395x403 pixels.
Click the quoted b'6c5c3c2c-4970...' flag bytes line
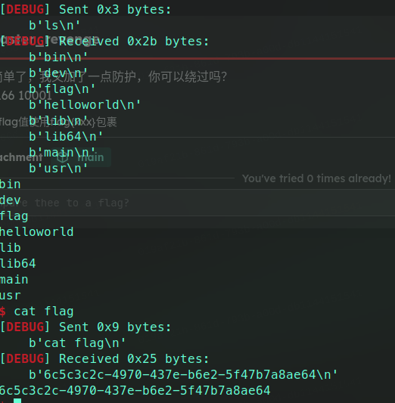(183, 375)
